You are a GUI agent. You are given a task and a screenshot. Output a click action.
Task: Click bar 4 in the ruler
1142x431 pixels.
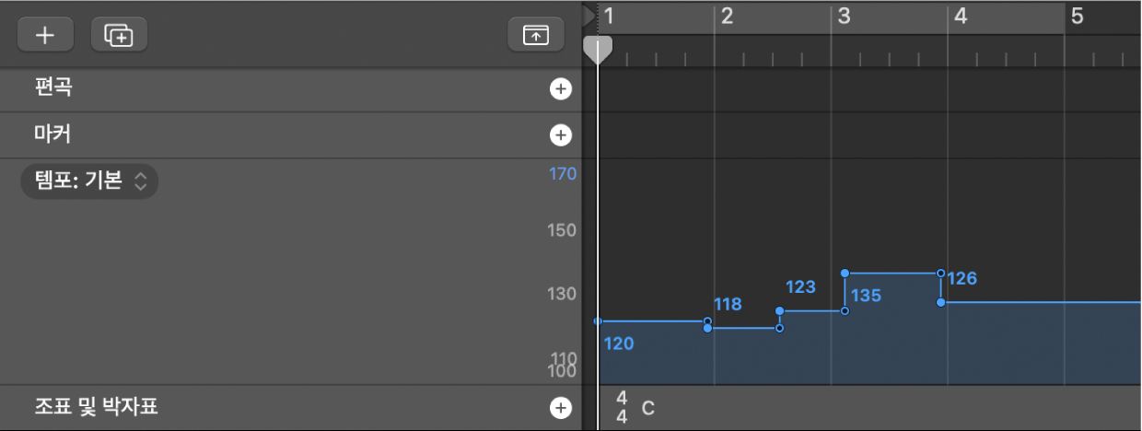tap(961, 17)
